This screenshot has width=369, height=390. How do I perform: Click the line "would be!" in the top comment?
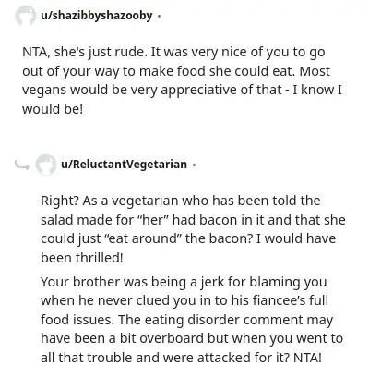click(x=53, y=109)
